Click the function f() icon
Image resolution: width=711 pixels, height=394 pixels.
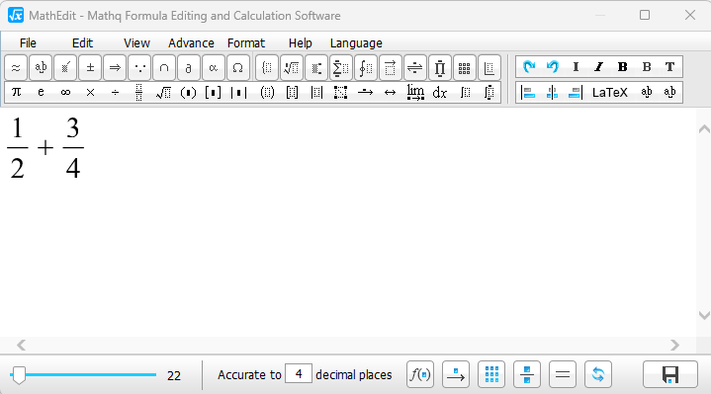click(x=420, y=374)
